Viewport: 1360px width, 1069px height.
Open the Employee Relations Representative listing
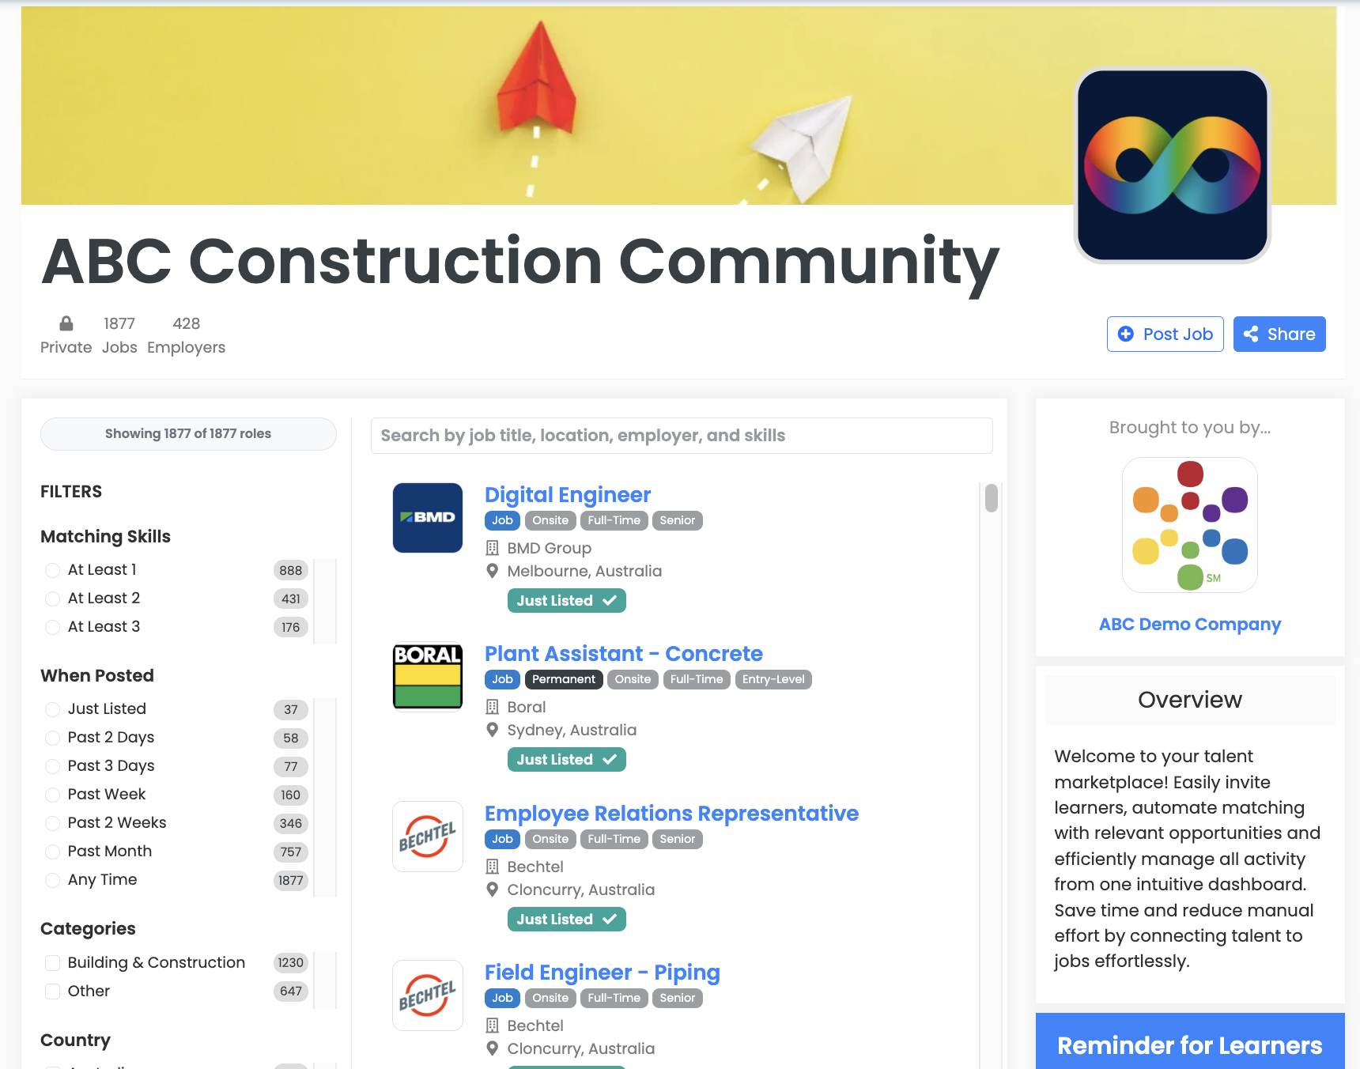671,814
